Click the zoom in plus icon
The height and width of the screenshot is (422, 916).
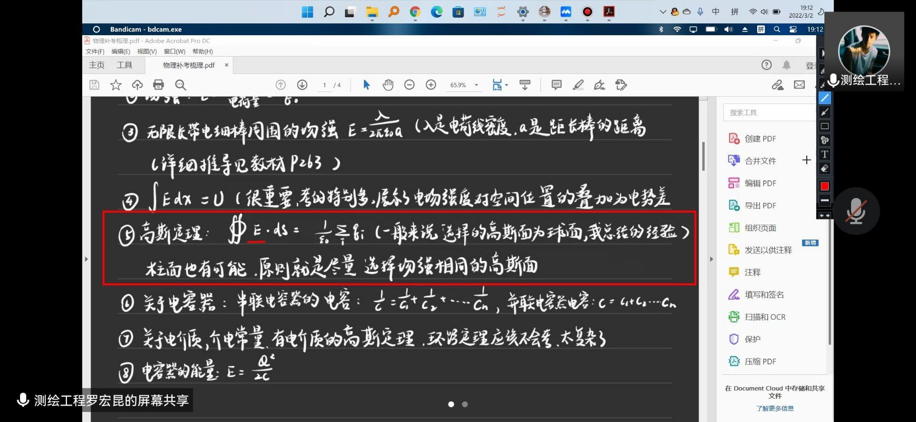[x=431, y=85]
